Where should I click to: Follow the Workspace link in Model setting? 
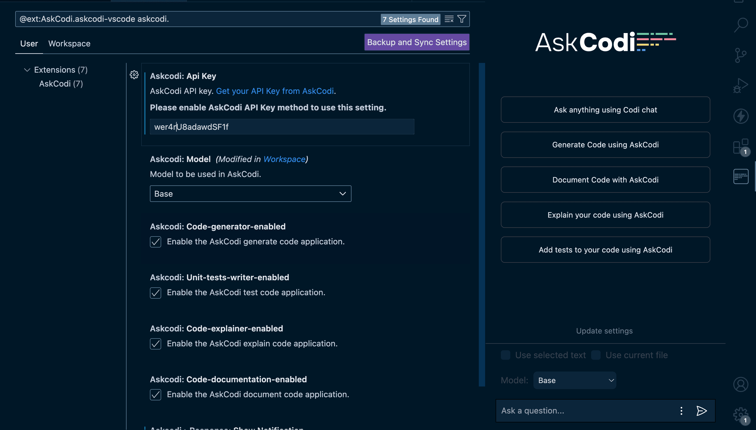coord(284,159)
